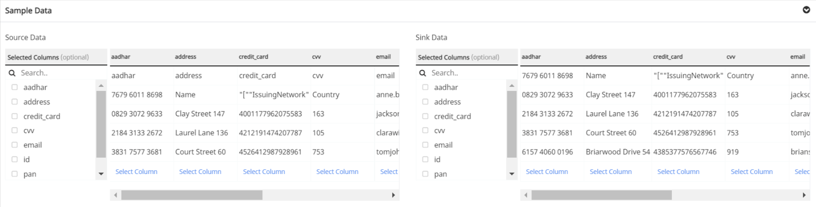Image resolution: width=816 pixels, height=207 pixels.
Task: Enable credit_card checkbox in Sink Data
Action: coord(425,116)
